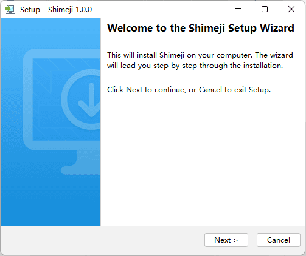
Task: Click the blue banner area below the monitor
Action: coord(50,200)
